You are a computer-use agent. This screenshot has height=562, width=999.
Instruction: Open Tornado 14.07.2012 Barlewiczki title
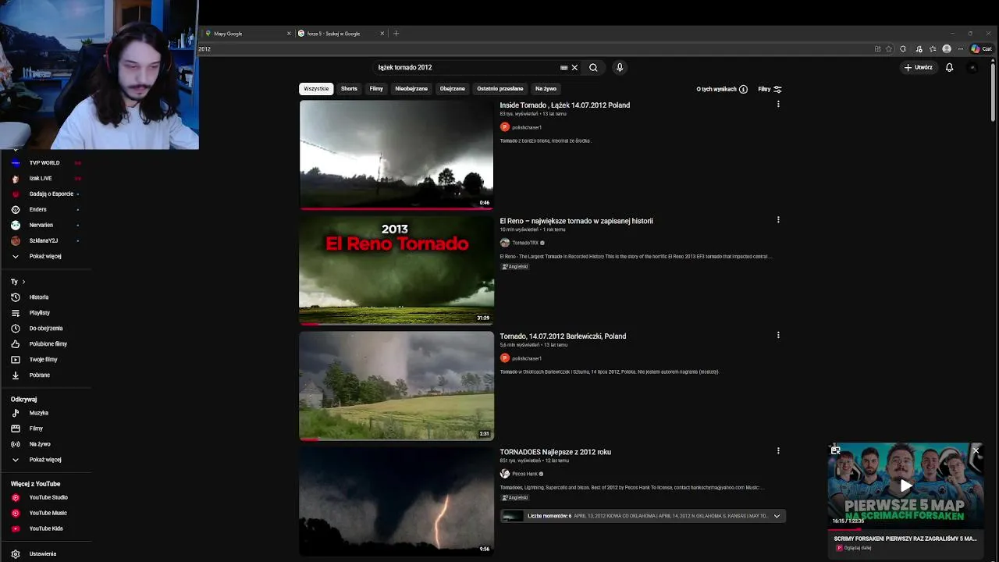click(563, 336)
